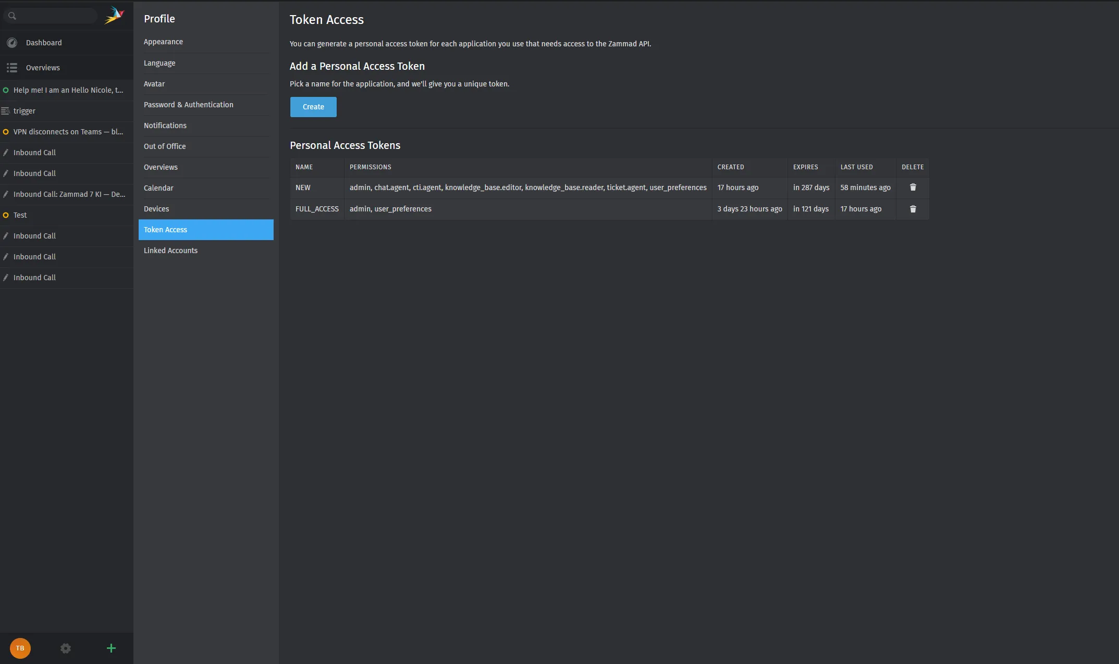The height and width of the screenshot is (664, 1119).
Task: Open the Overviews navigation item
Action: point(67,68)
